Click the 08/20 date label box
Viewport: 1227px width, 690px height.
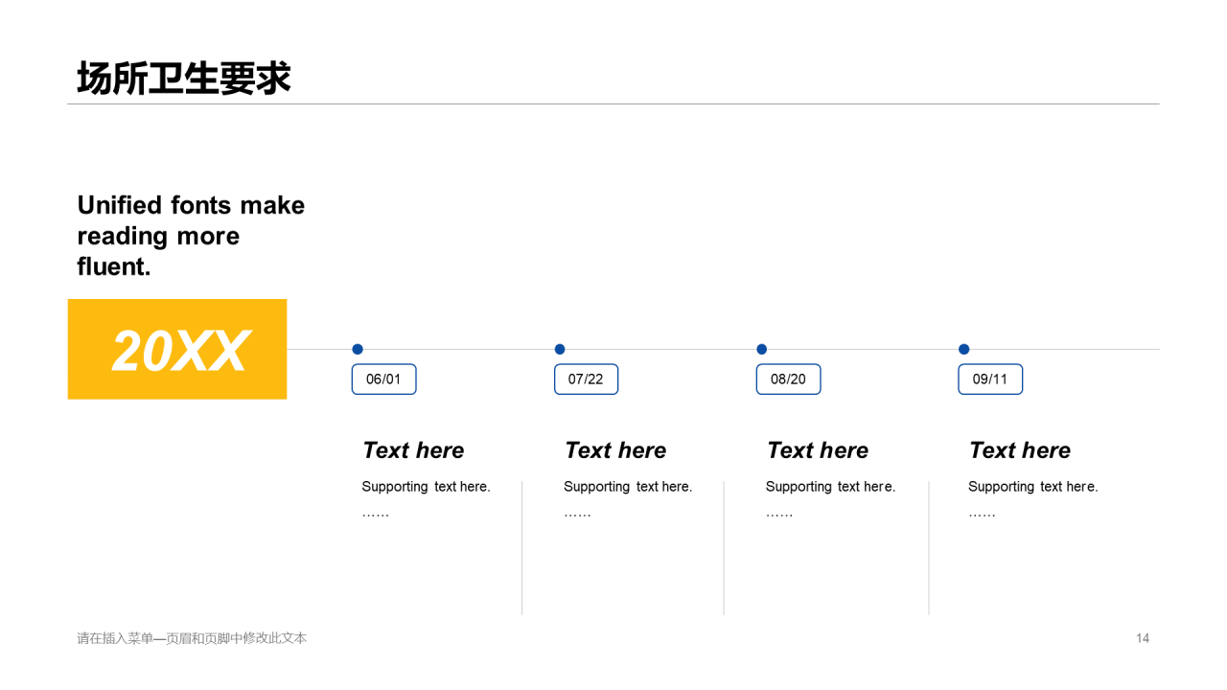tap(788, 379)
